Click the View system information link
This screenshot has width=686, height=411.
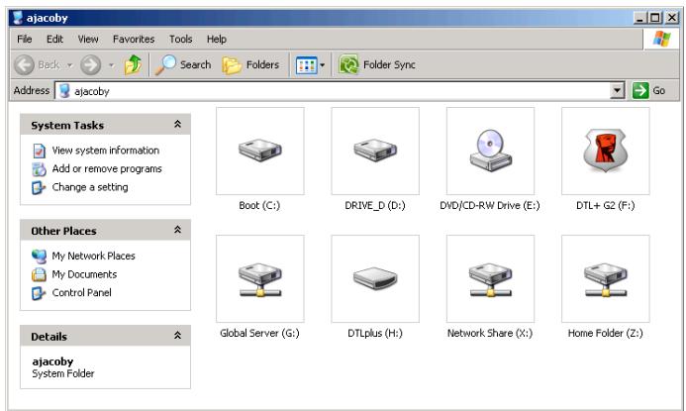pyautogui.click(x=106, y=151)
